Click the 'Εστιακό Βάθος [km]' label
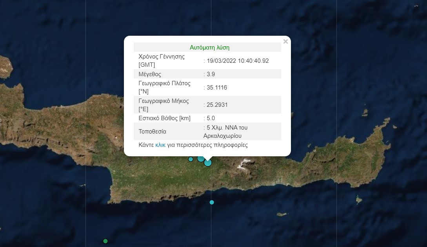The width and height of the screenshot is (427, 247). pos(164,118)
